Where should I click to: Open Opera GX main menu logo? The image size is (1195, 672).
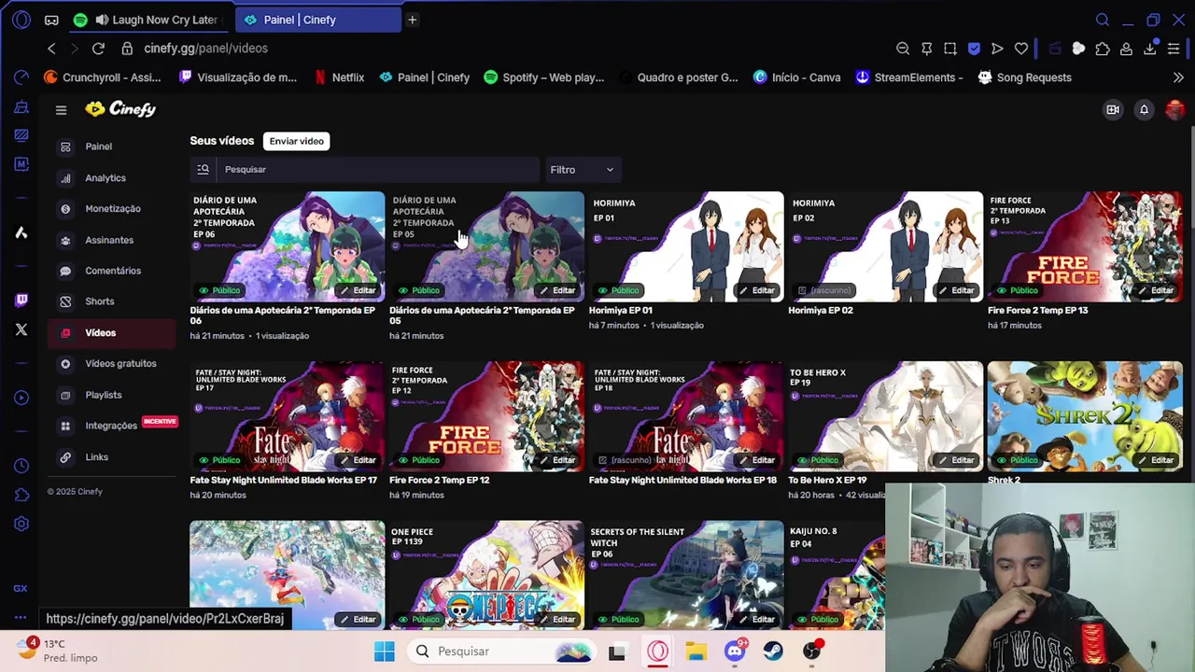point(21,19)
